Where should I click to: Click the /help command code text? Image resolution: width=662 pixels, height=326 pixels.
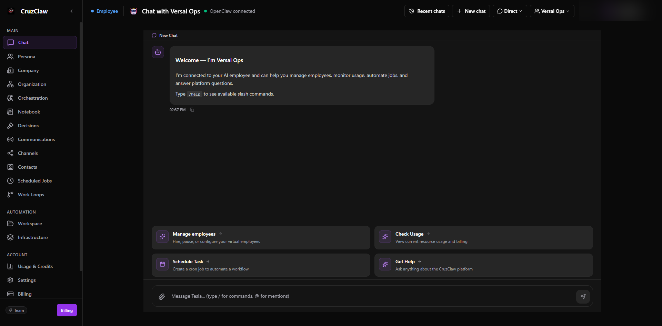click(x=194, y=94)
